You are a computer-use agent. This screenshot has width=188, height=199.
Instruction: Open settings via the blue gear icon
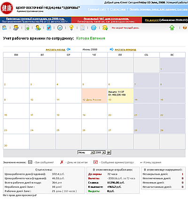(94, 28)
